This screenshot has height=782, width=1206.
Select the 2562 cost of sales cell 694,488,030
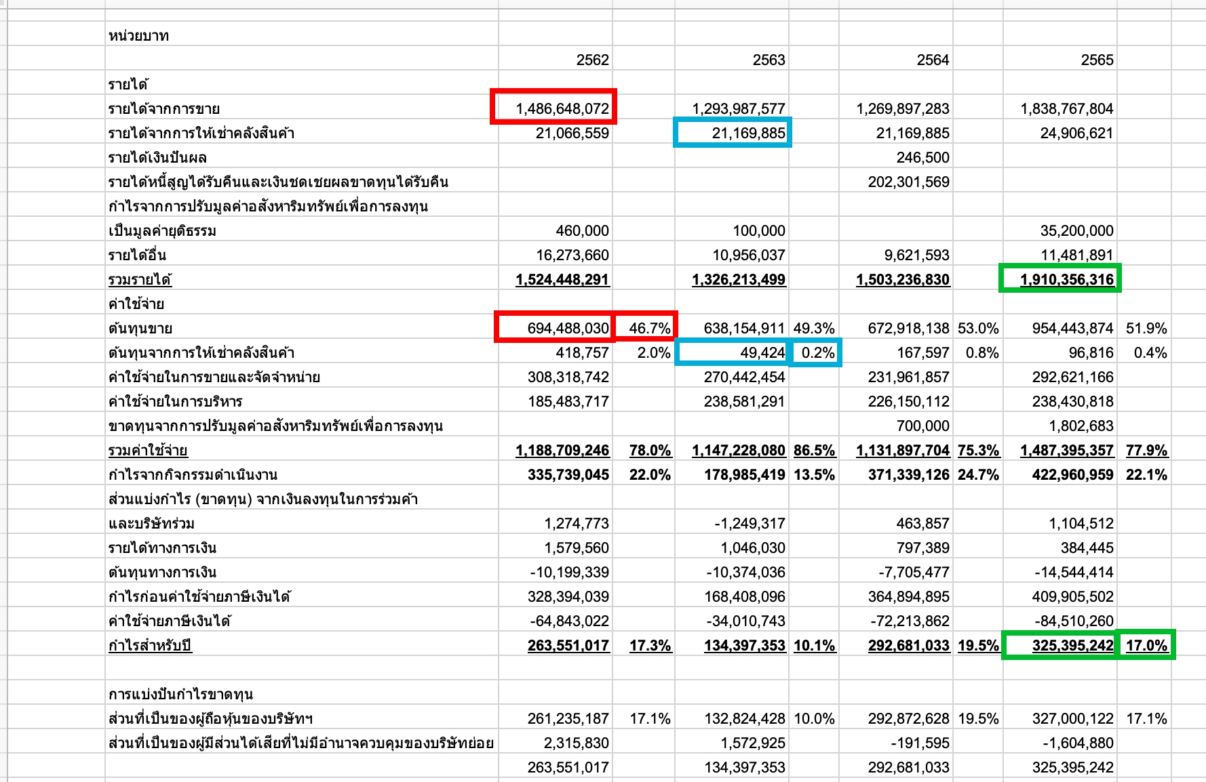tap(555, 328)
